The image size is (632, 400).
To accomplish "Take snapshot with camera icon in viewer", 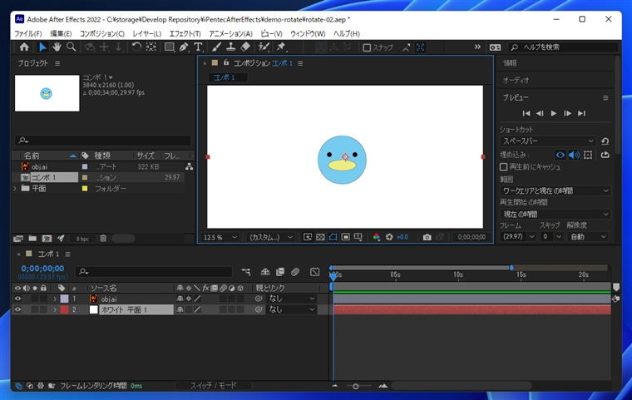I will [427, 237].
